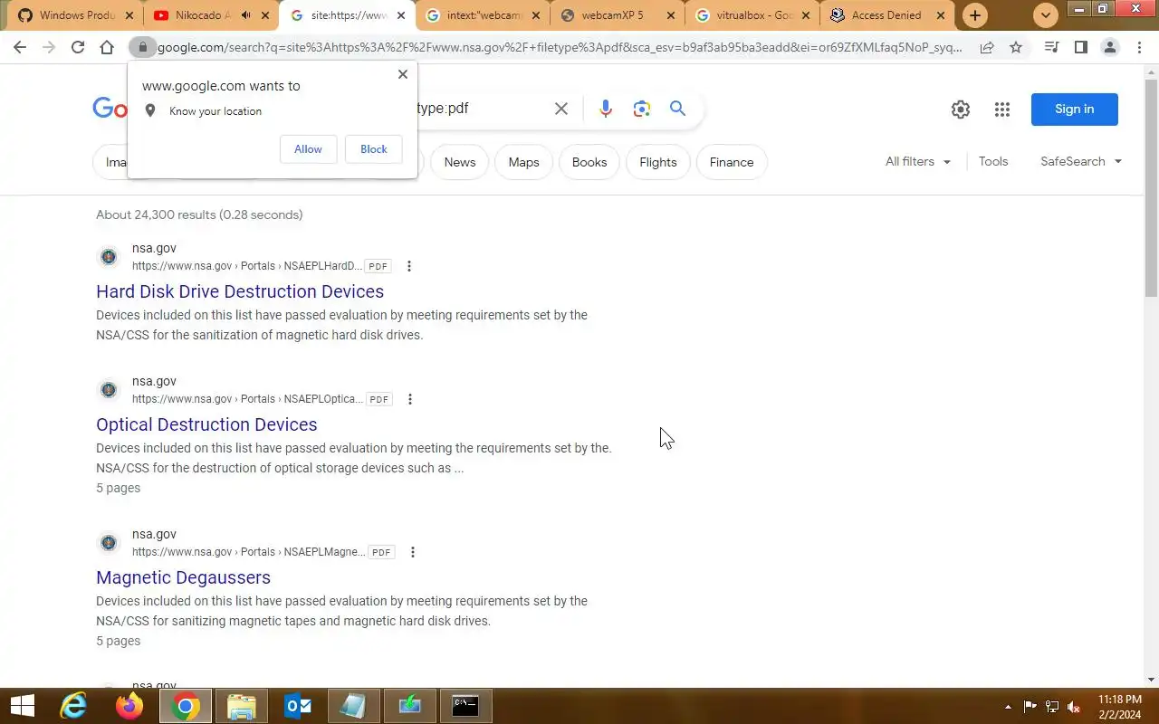Open the Windows Start menu
The height and width of the screenshot is (724, 1159).
22,706
